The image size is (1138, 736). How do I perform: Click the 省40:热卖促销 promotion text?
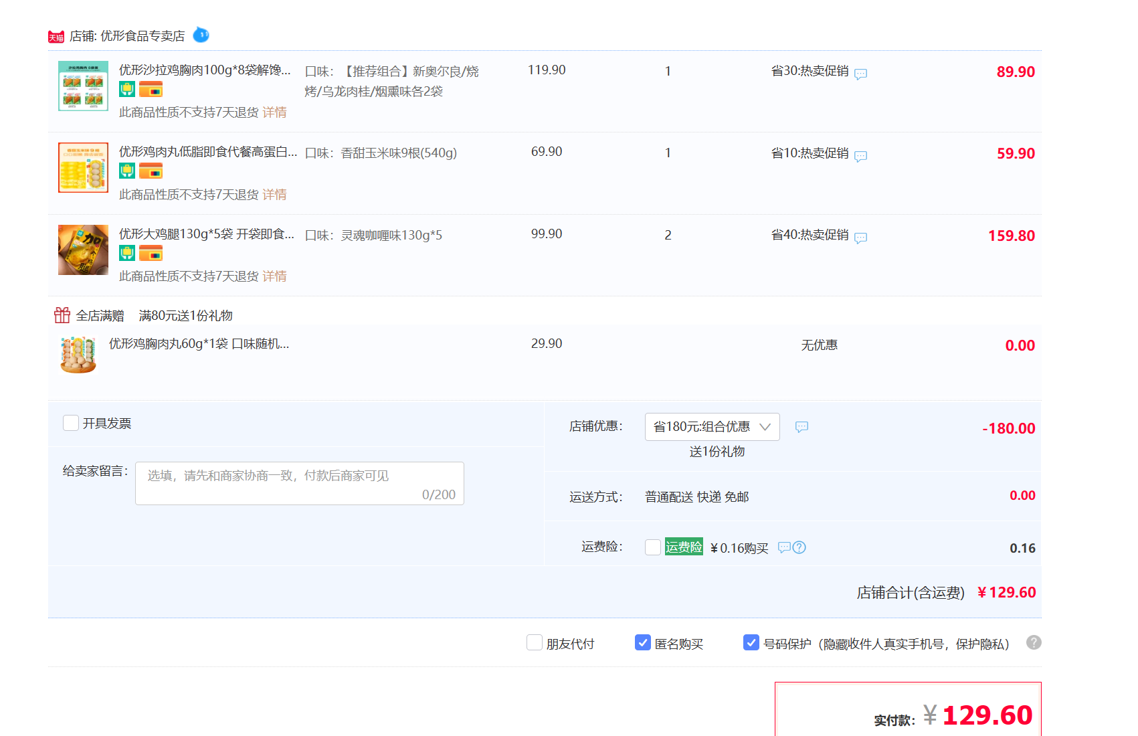[x=810, y=235]
